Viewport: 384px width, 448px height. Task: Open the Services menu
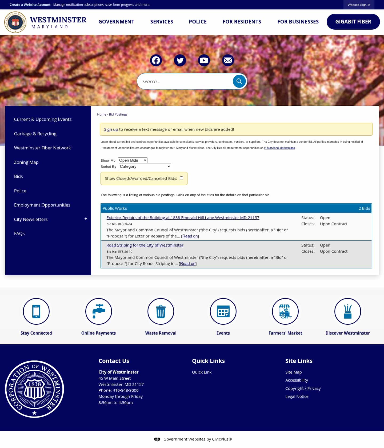(162, 22)
